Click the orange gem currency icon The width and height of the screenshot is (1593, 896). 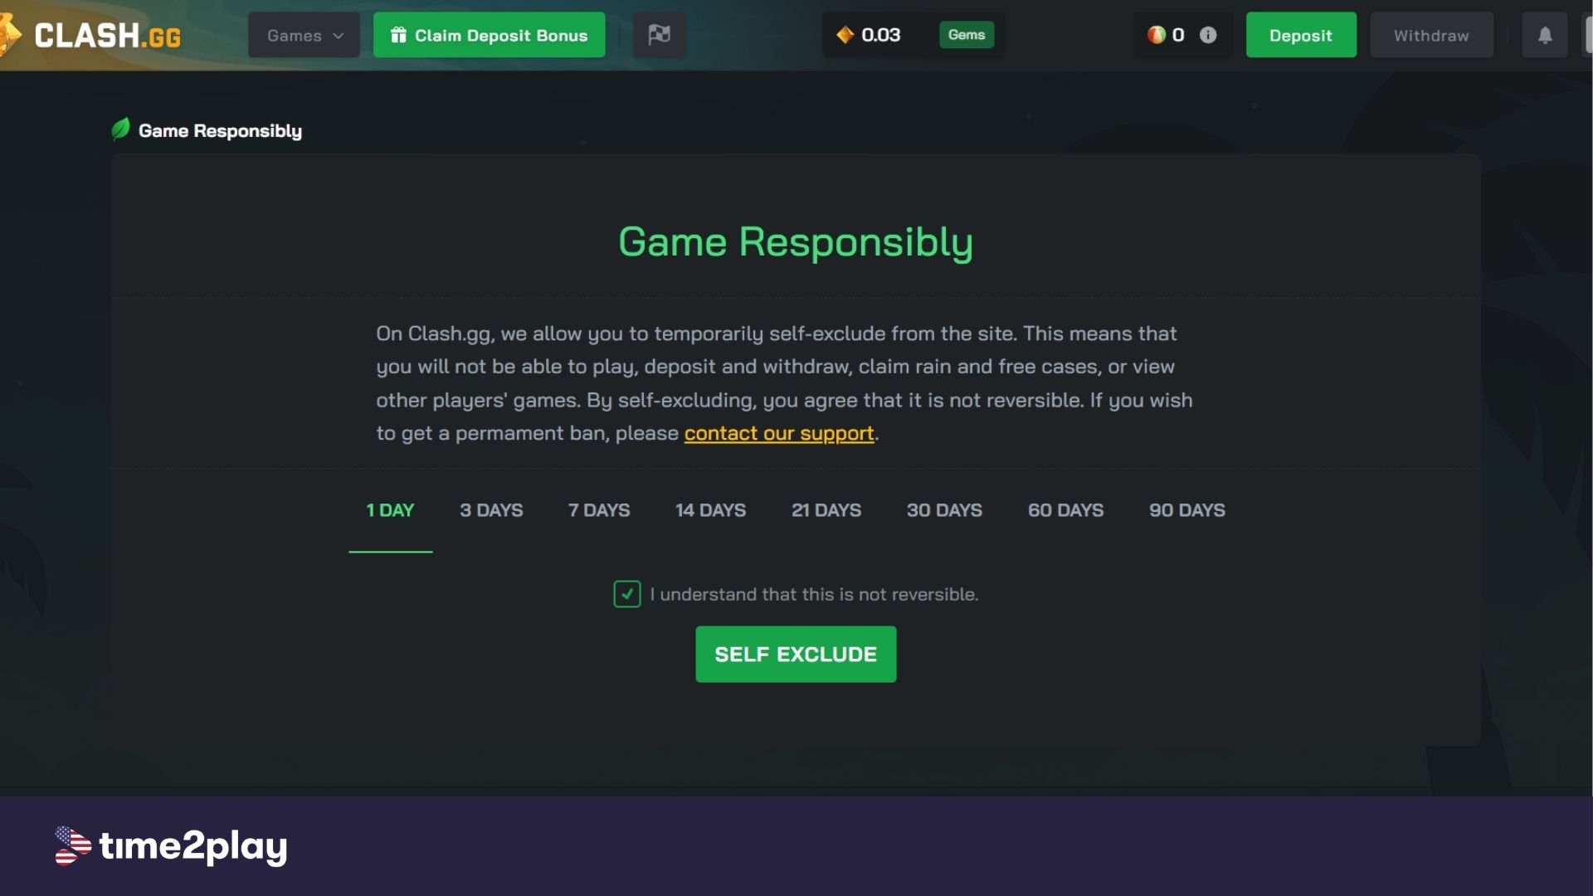coord(845,35)
